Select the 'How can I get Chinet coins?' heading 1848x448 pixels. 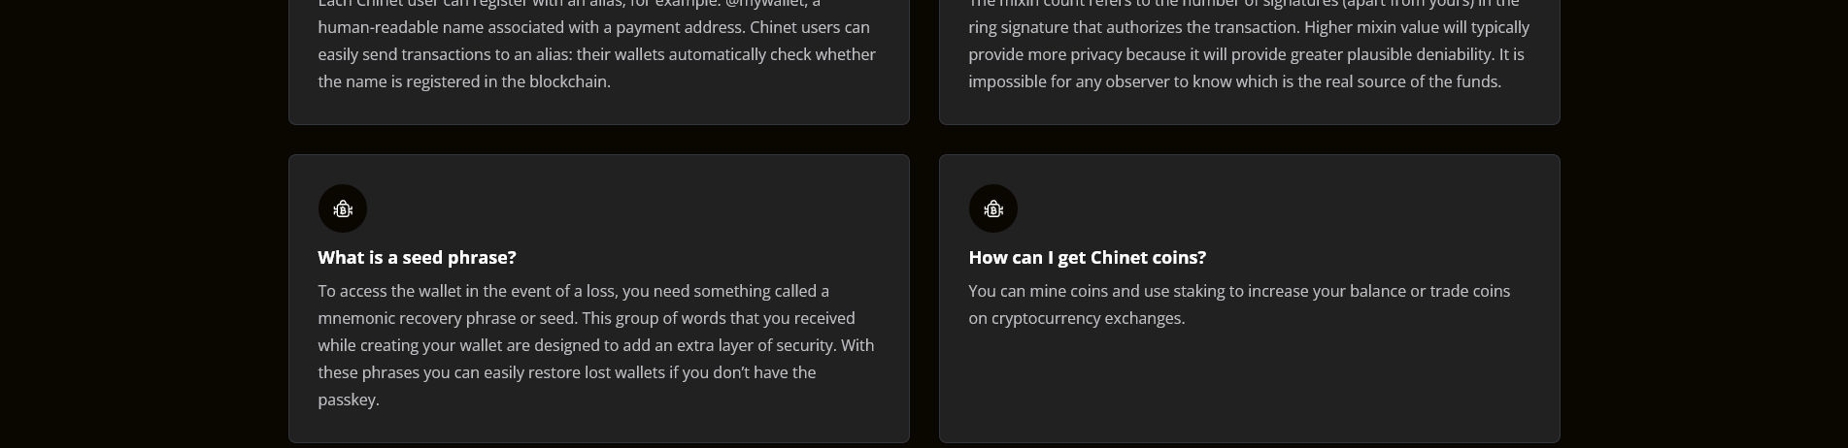point(1087,257)
